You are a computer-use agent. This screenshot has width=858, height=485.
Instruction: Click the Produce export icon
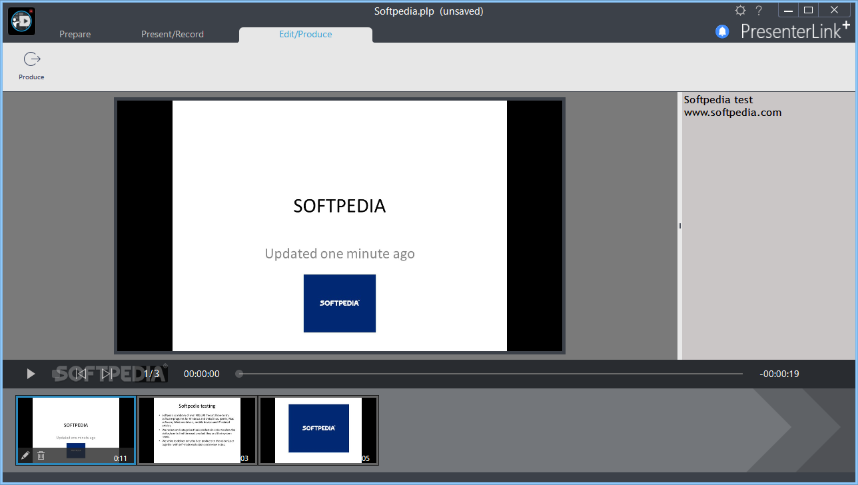pyautogui.click(x=31, y=59)
